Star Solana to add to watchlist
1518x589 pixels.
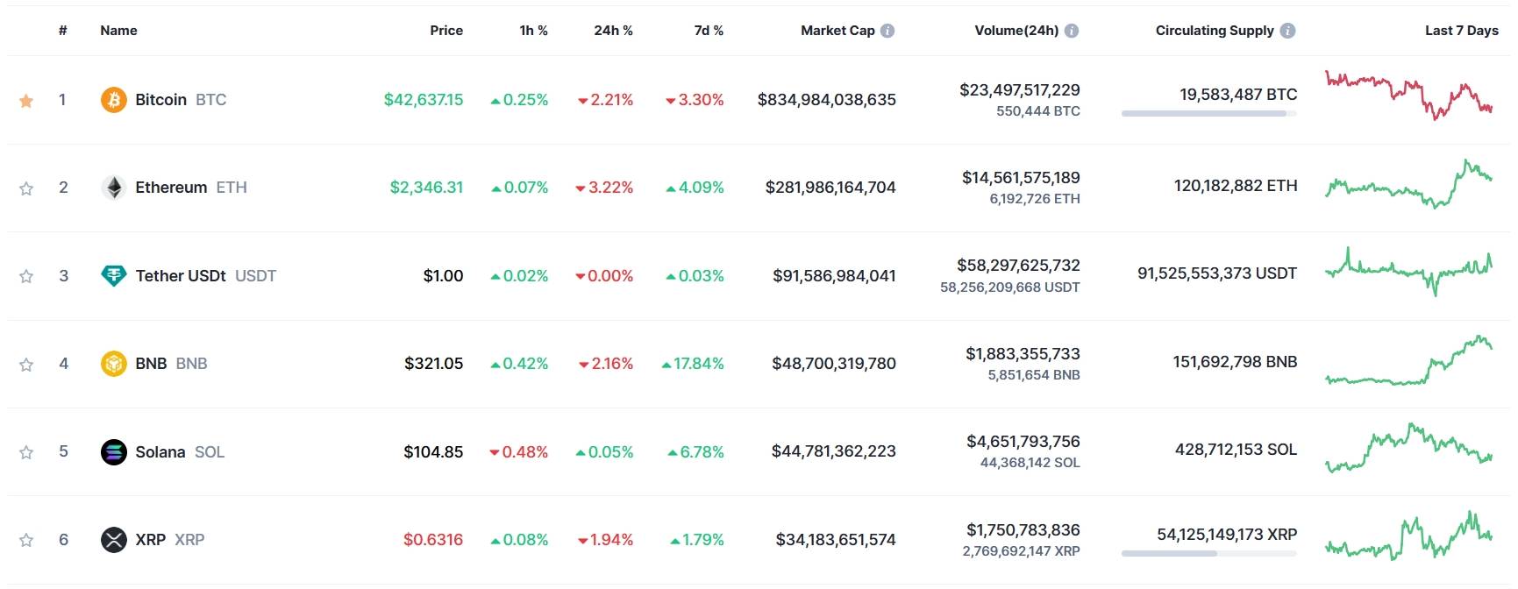click(26, 452)
